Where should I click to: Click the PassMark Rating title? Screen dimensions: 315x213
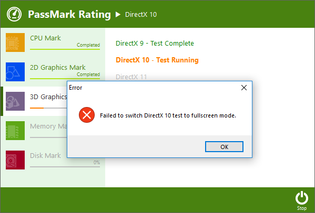(x=69, y=14)
